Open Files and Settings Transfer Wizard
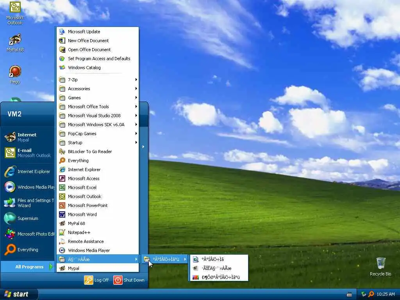 [28, 203]
